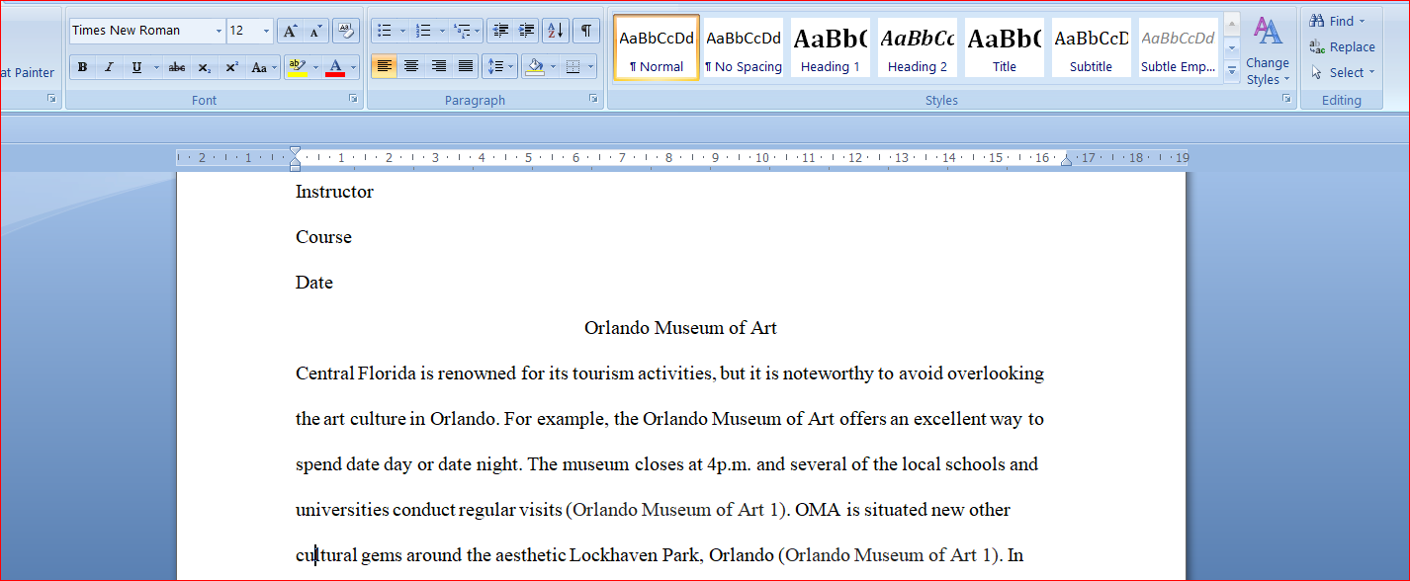Click the Grow Font icon
The width and height of the screenshot is (1410, 581).
pyautogui.click(x=290, y=31)
